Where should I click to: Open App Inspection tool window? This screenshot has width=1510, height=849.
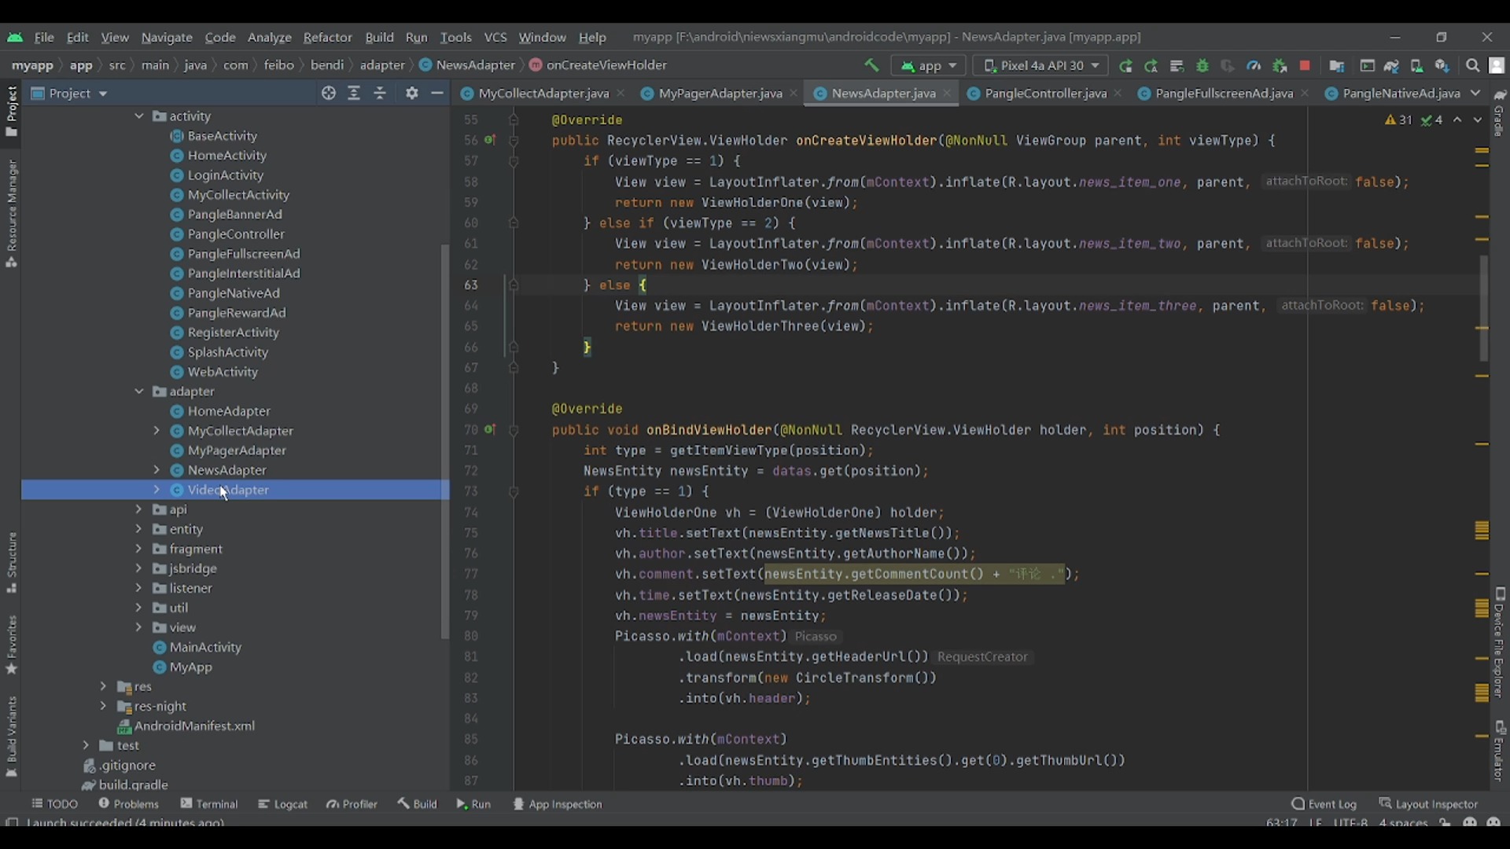(x=557, y=804)
